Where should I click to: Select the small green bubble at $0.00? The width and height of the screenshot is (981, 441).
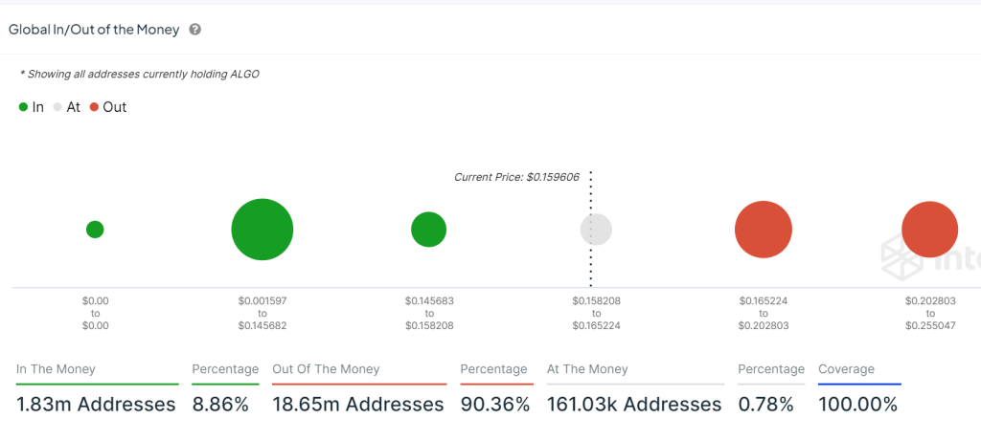(95, 230)
